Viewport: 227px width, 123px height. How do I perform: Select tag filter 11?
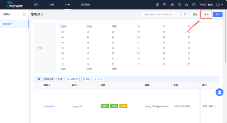pyautogui.click(x=189, y=64)
